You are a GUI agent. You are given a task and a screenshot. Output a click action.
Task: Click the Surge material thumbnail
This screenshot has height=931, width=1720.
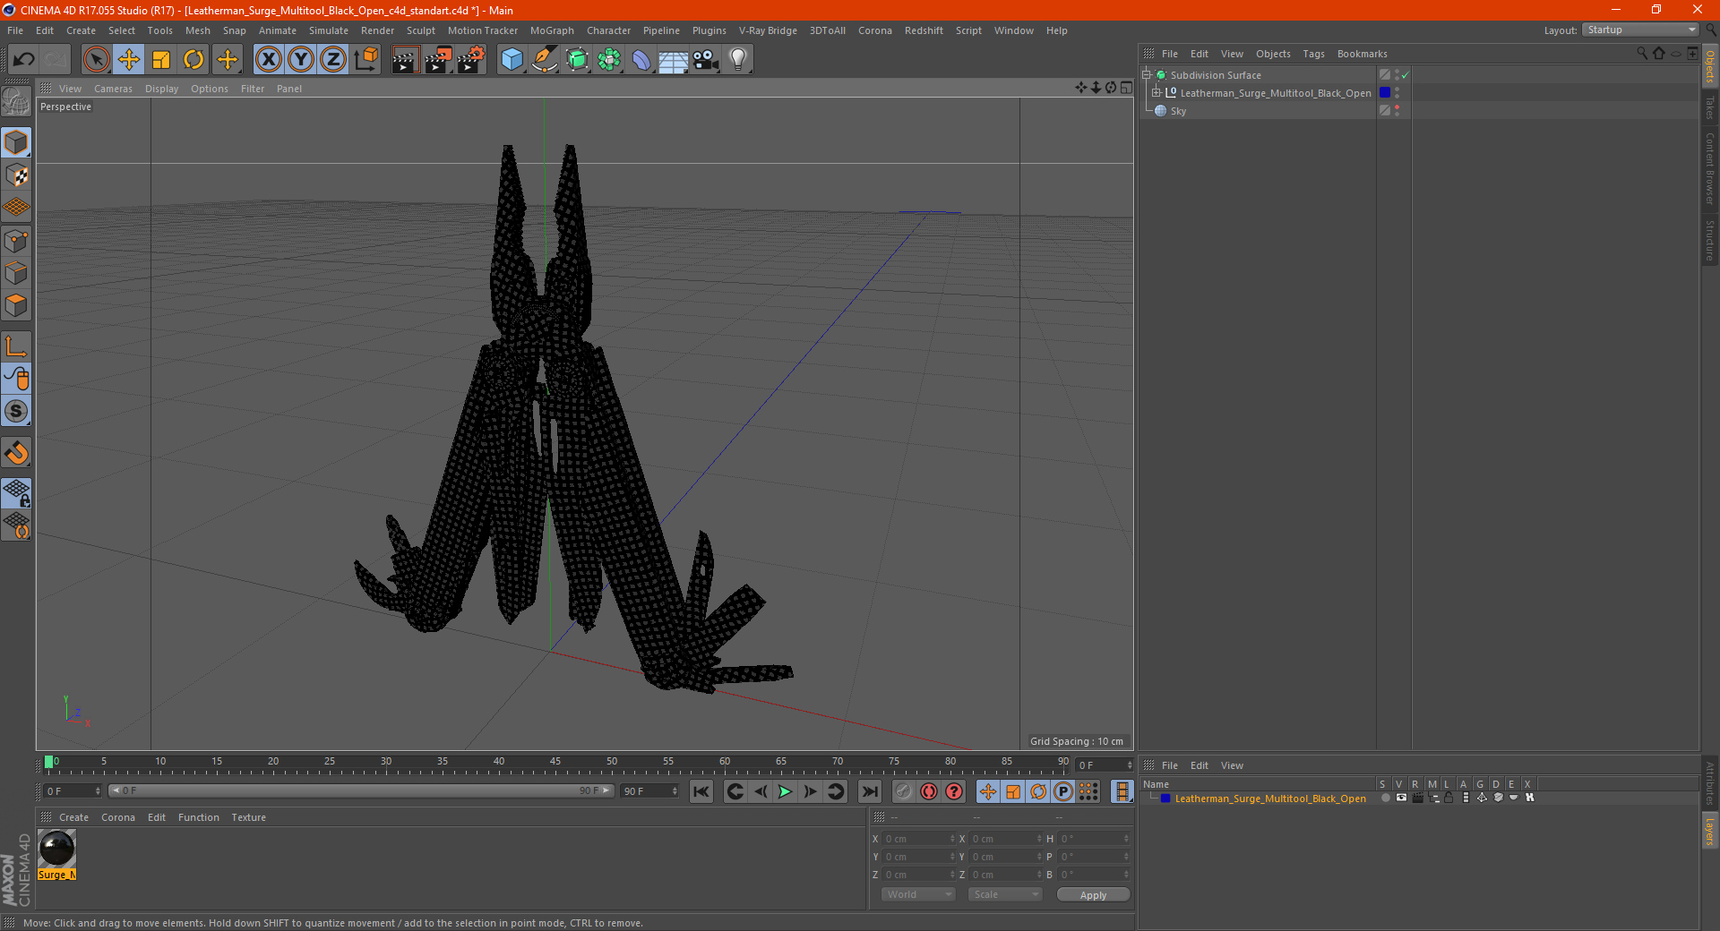(x=56, y=849)
